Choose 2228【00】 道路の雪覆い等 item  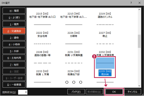[42, 54]
